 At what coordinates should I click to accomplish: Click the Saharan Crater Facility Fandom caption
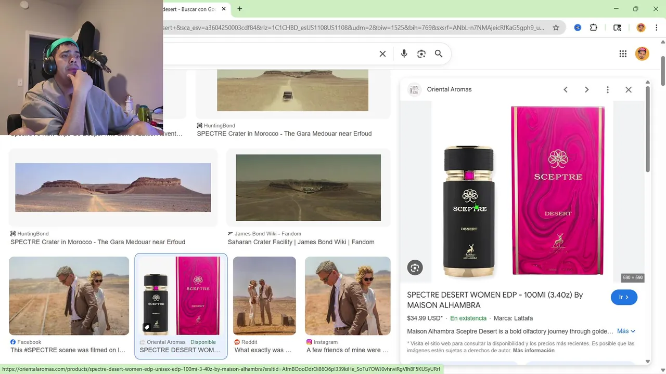pyautogui.click(x=301, y=242)
